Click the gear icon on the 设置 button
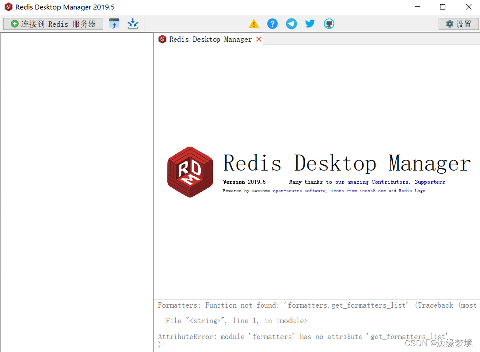The height and width of the screenshot is (352, 480). click(x=449, y=23)
